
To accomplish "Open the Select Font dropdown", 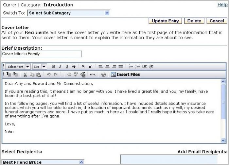I will (x=18, y=67).
